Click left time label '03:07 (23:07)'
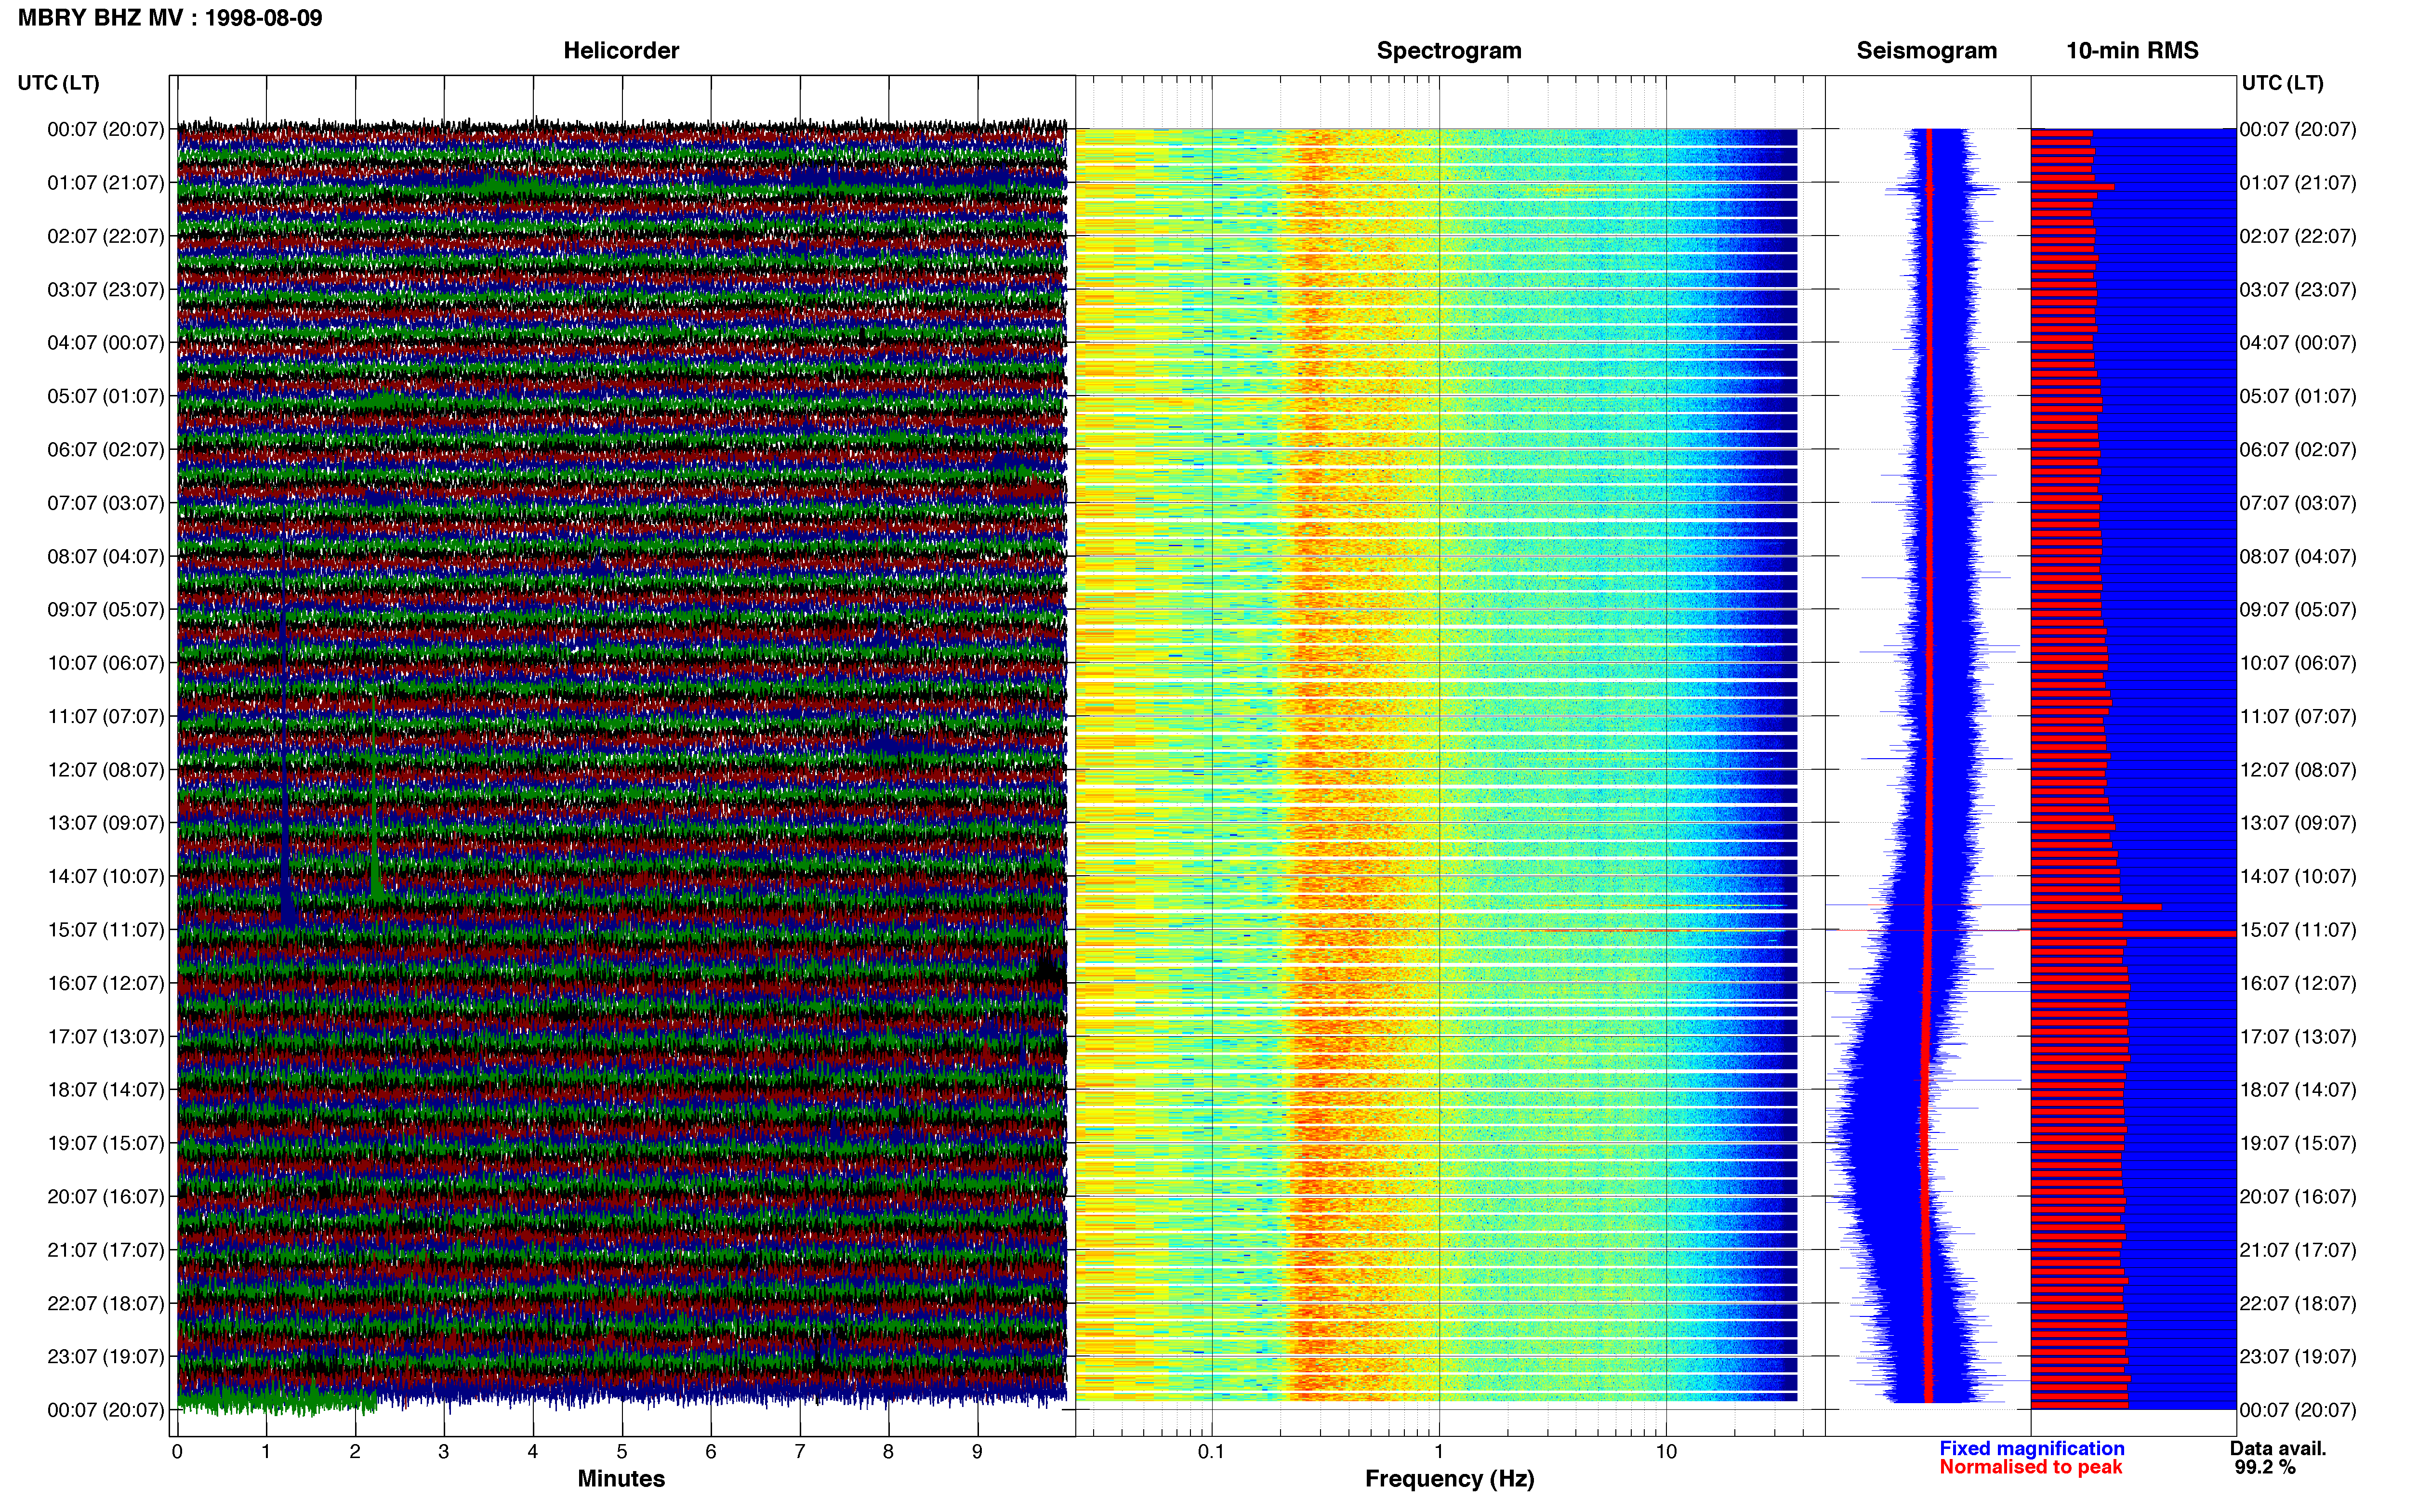The image size is (2418, 1512). (105, 290)
